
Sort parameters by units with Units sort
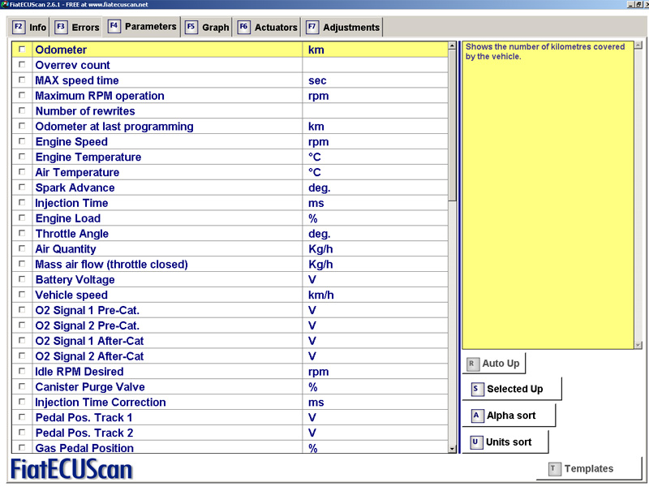click(505, 442)
